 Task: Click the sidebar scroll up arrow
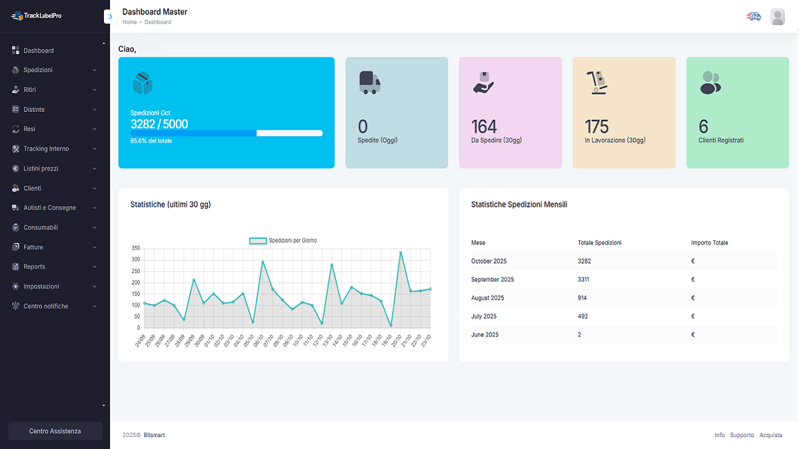(103, 44)
